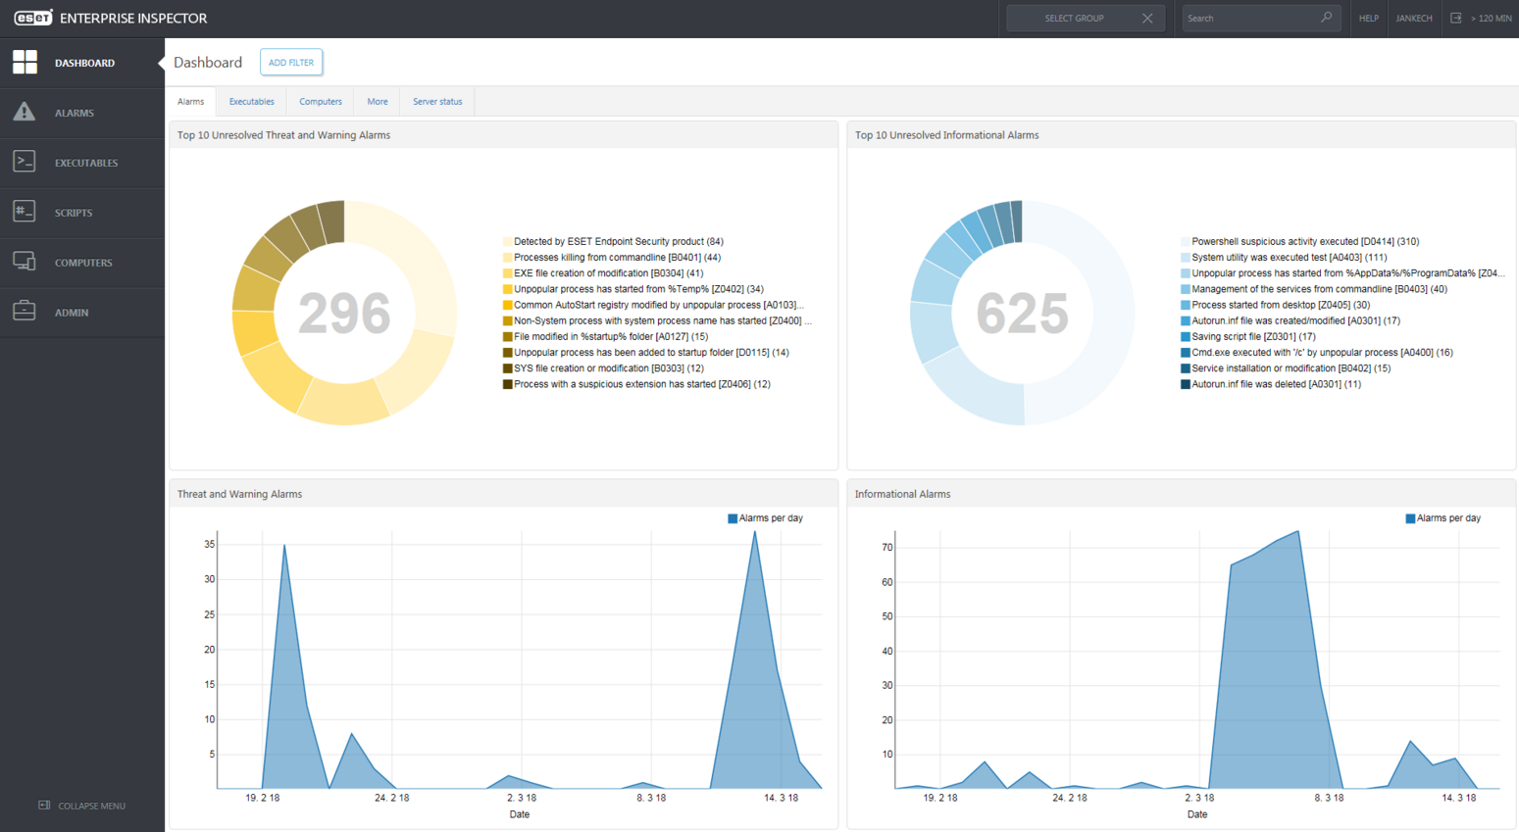This screenshot has height=832, width=1519.
Task: Switch to the Server status tab
Action: tap(436, 101)
